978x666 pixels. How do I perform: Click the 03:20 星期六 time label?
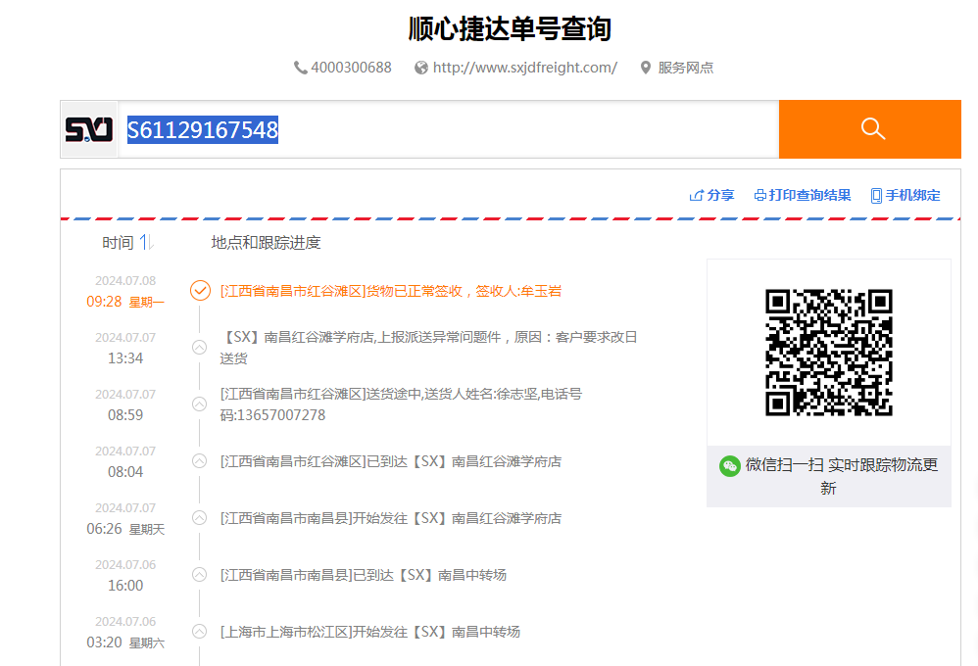pos(125,642)
